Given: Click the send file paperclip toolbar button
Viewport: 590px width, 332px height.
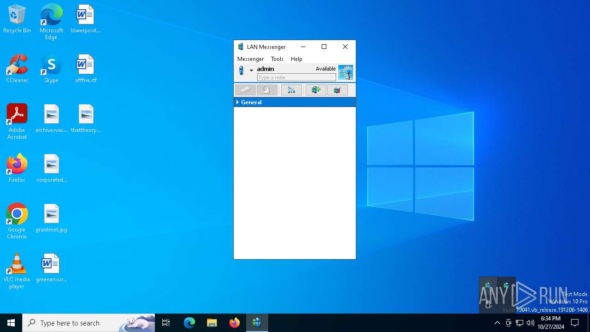Looking at the screenshot, I should pyautogui.click(x=267, y=90).
